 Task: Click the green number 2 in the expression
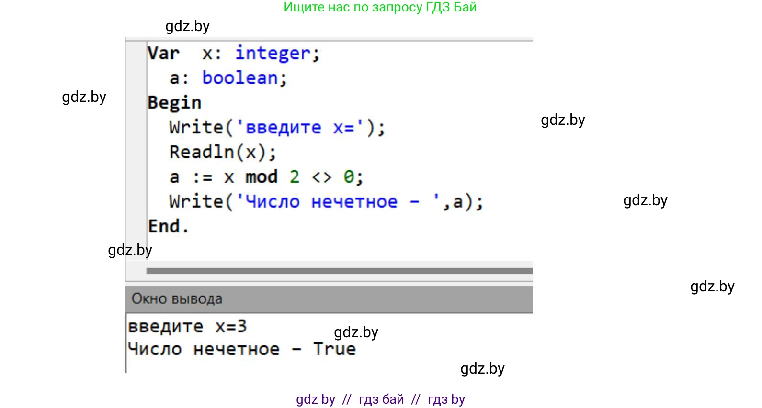[295, 177]
